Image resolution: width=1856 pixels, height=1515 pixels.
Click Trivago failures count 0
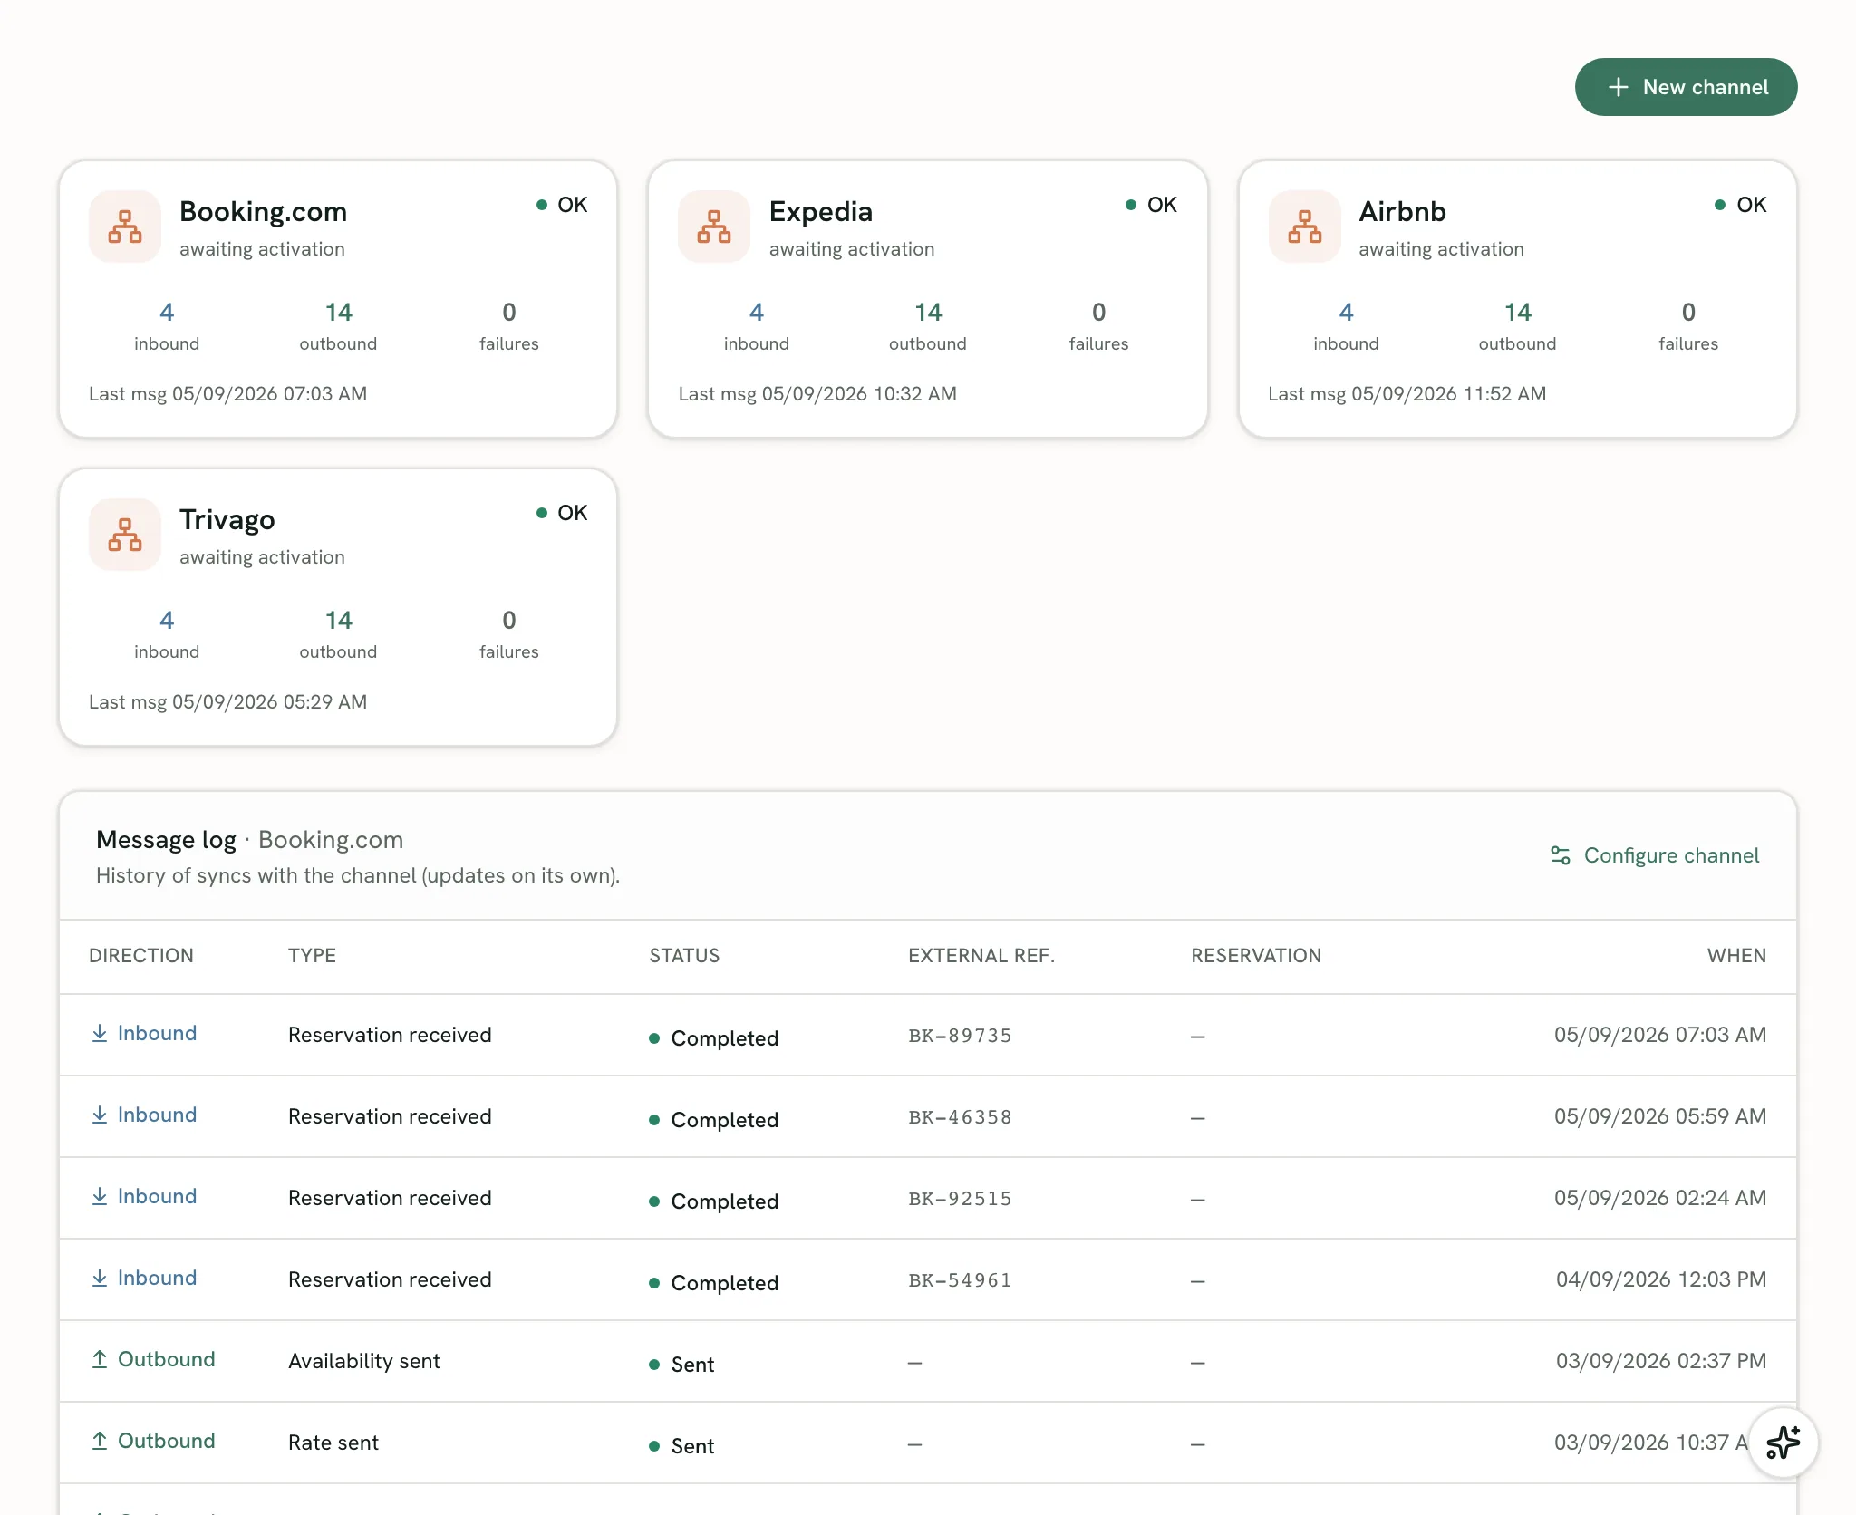click(x=509, y=621)
